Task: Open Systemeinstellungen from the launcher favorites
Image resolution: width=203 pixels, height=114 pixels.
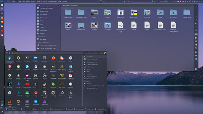Action: [10, 60]
